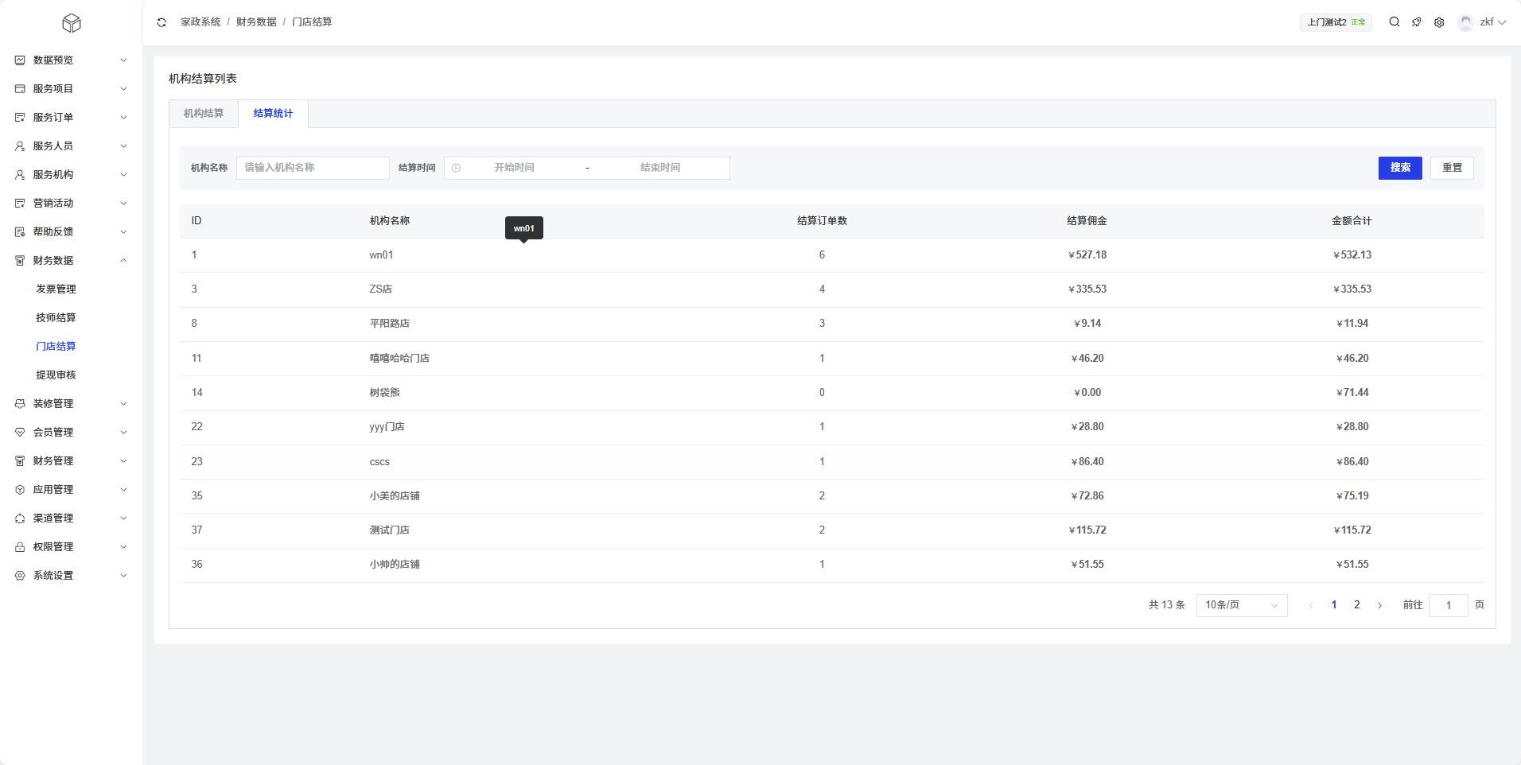The width and height of the screenshot is (1521, 765).
Task: Click the 重置 button
Action: coord(1452,168)
